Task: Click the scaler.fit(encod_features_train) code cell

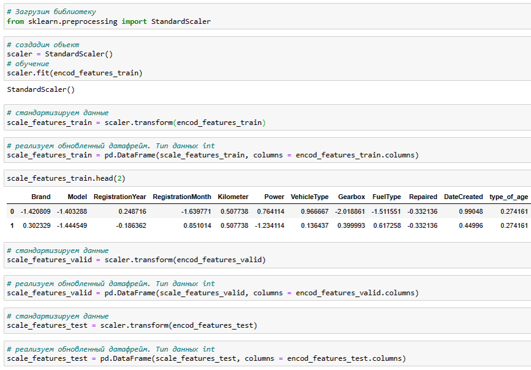Action: (x=267, y=59)
